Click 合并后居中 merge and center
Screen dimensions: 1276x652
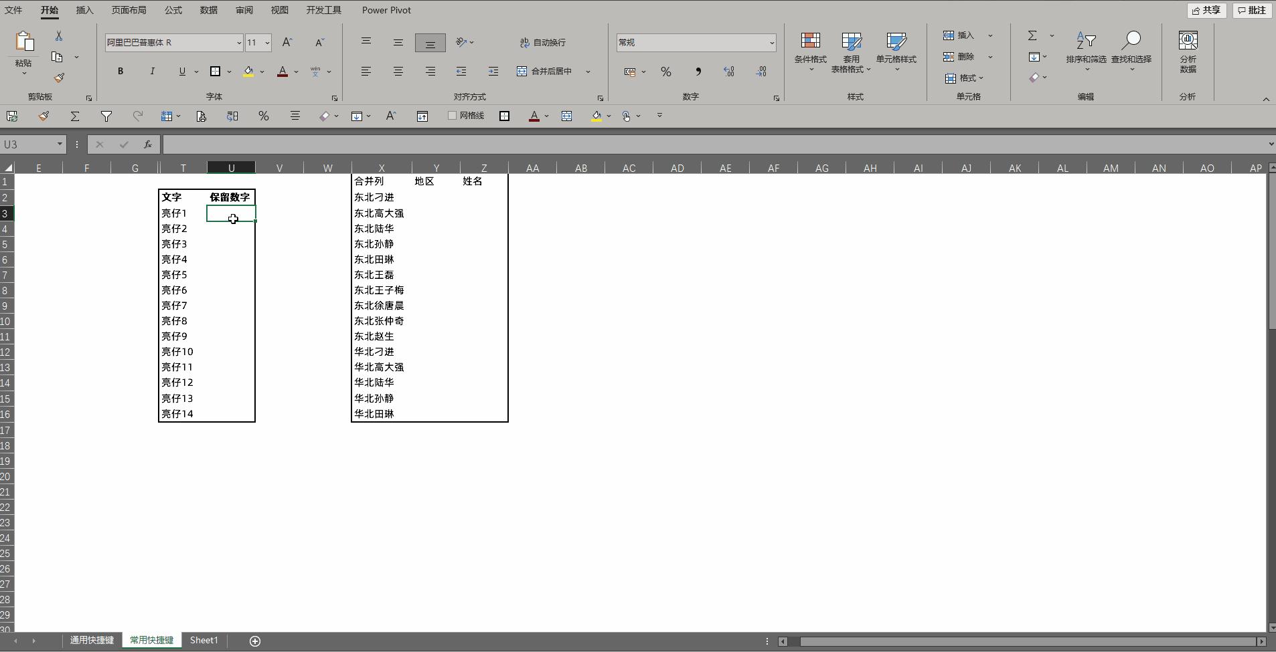[544, 71]
